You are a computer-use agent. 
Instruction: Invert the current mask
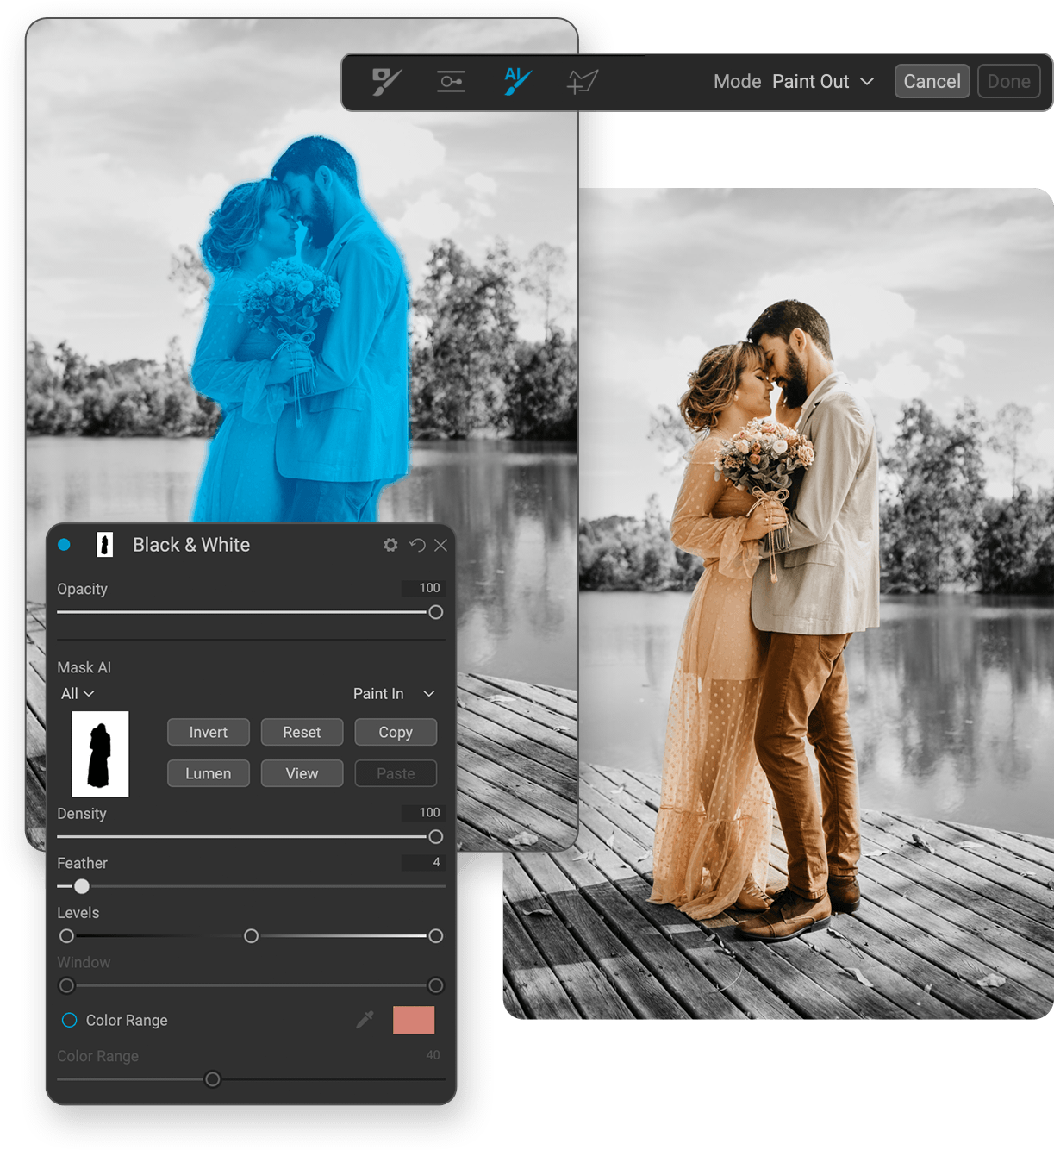pos(208,732)
